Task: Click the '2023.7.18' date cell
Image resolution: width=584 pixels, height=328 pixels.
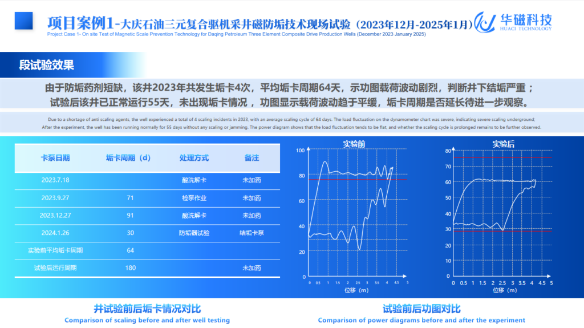Action: click(x=55, y=180)
